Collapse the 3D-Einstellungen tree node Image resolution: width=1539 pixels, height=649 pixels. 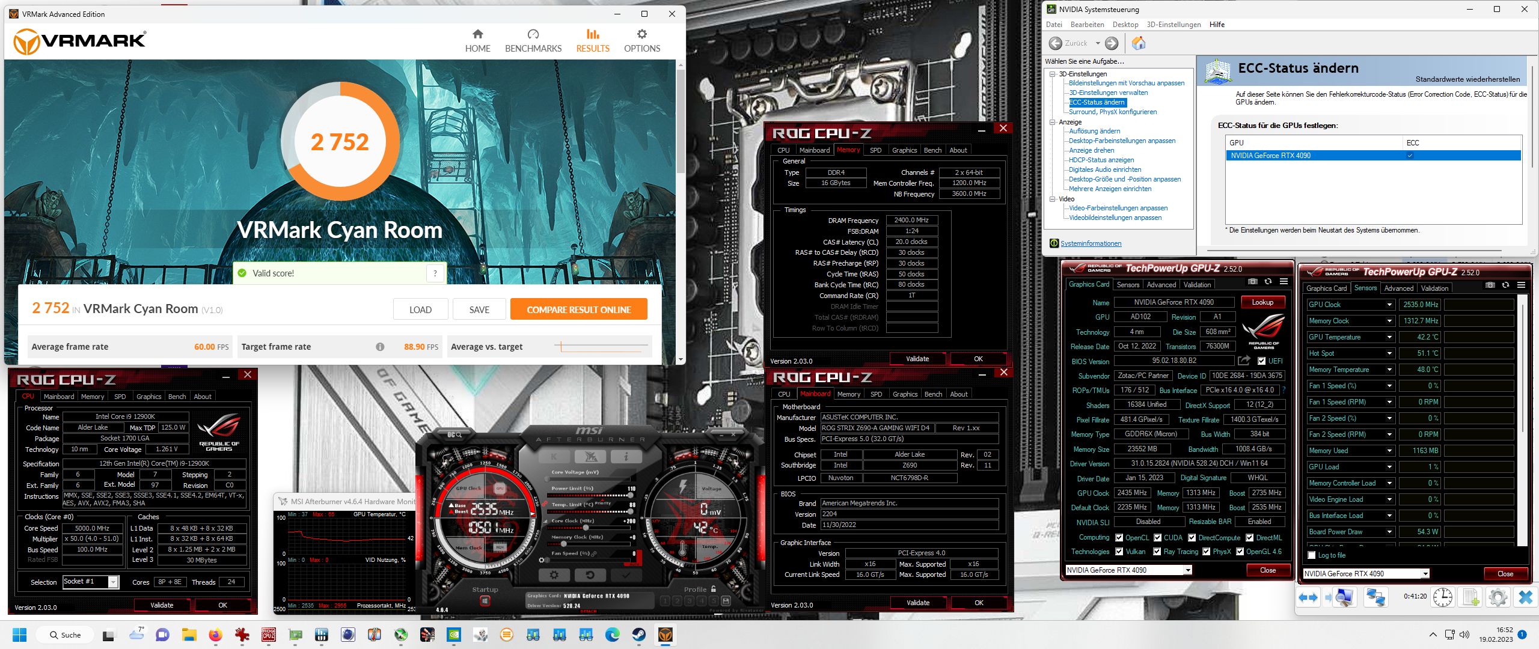click(x=1053, y=74)
